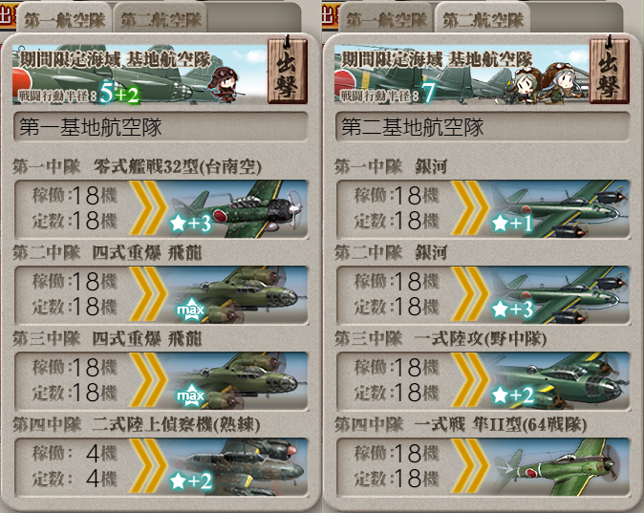Select the Zero Fighter Type 32 (台南空) plane slot
Viewport: 644px width, 513px height.
click(161, 209)
